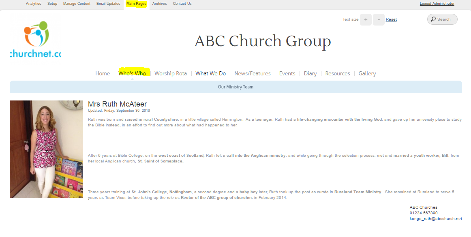
Task: Open the Worship Rota page
Action: click(171, 73)
